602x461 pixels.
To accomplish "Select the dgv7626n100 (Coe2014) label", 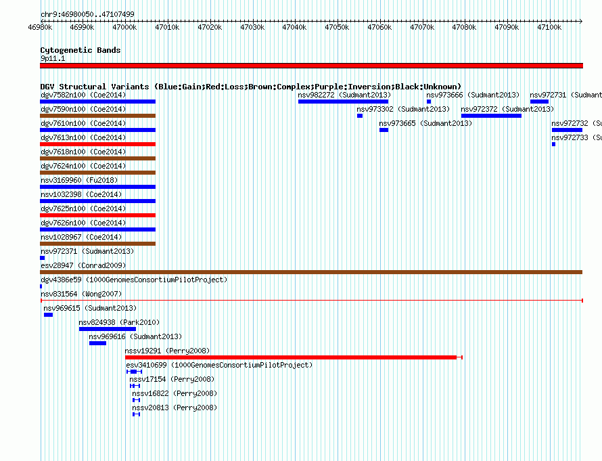I will point(83,223).
